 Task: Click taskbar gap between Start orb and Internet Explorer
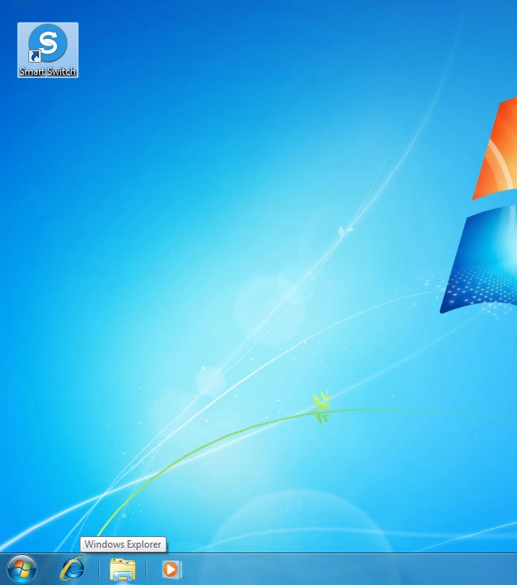click(47, 569)
